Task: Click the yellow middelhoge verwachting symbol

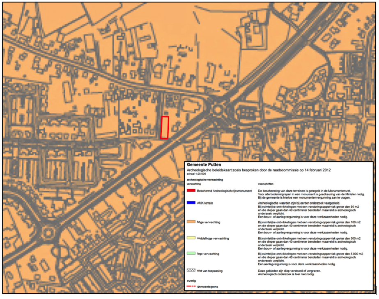Action: (191, 238)
